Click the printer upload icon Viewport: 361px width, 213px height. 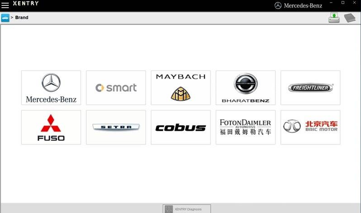point(334,18)
